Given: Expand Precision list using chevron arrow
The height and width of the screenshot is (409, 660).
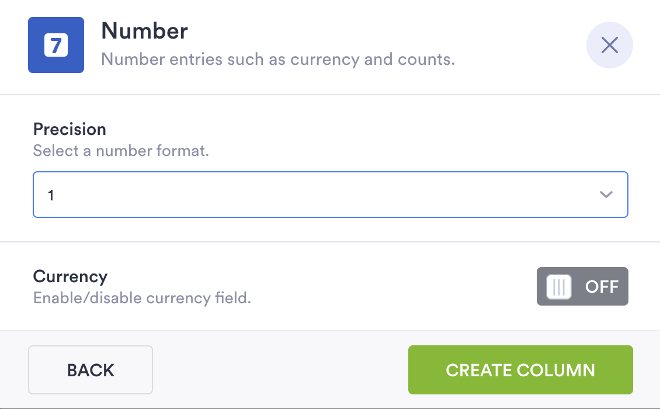Looking at the screenshot, I should (606, 195).
